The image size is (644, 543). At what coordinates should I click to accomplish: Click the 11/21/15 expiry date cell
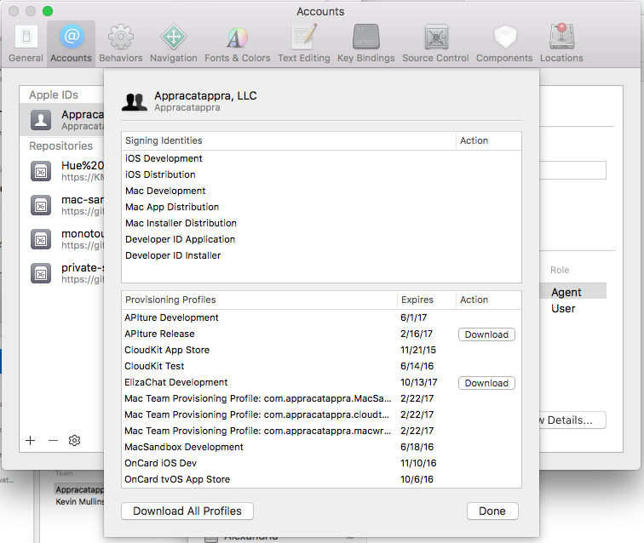tap(418, 350)
